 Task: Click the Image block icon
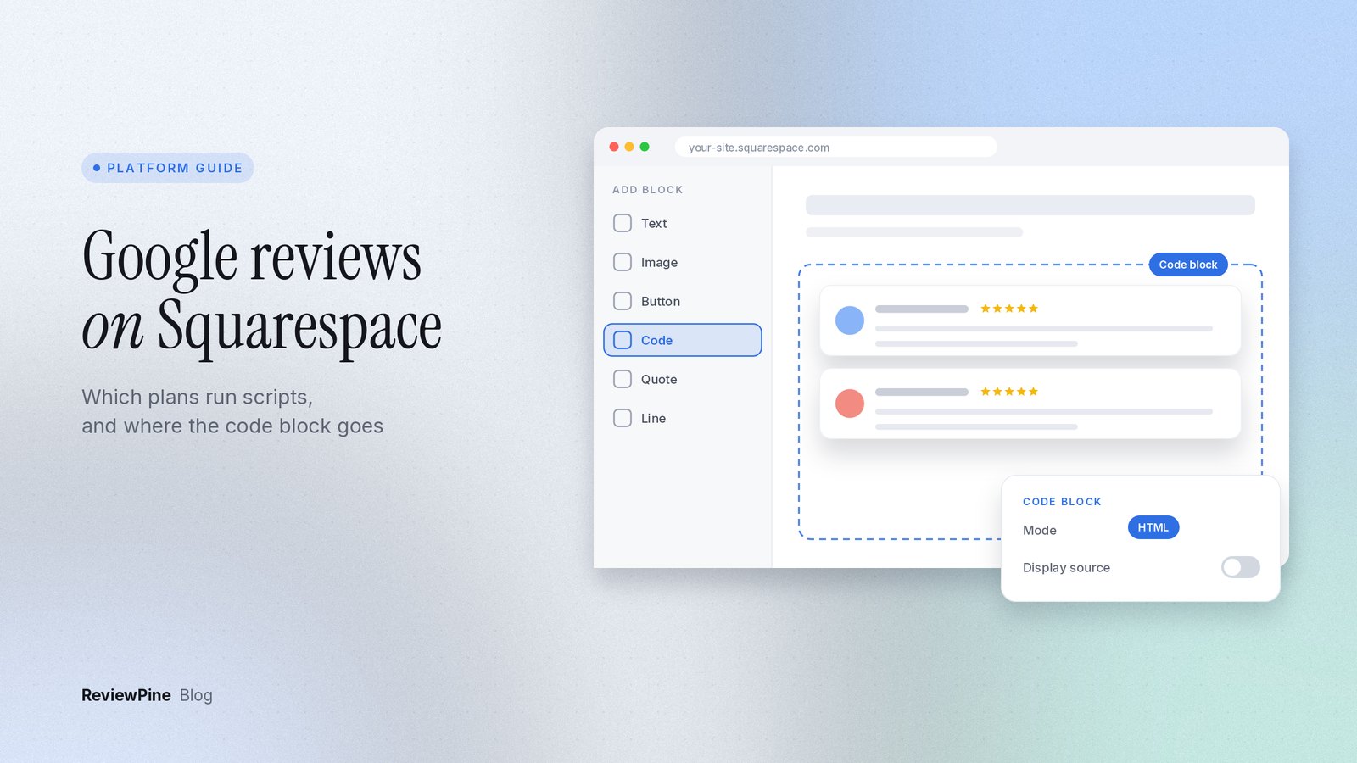[623, 262]
